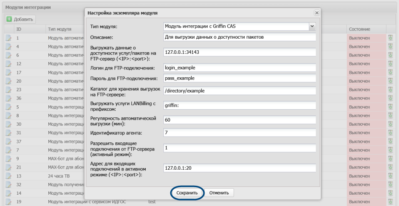
Task: Click the edit icon for row ID 5
Action: tap(9, 107)
